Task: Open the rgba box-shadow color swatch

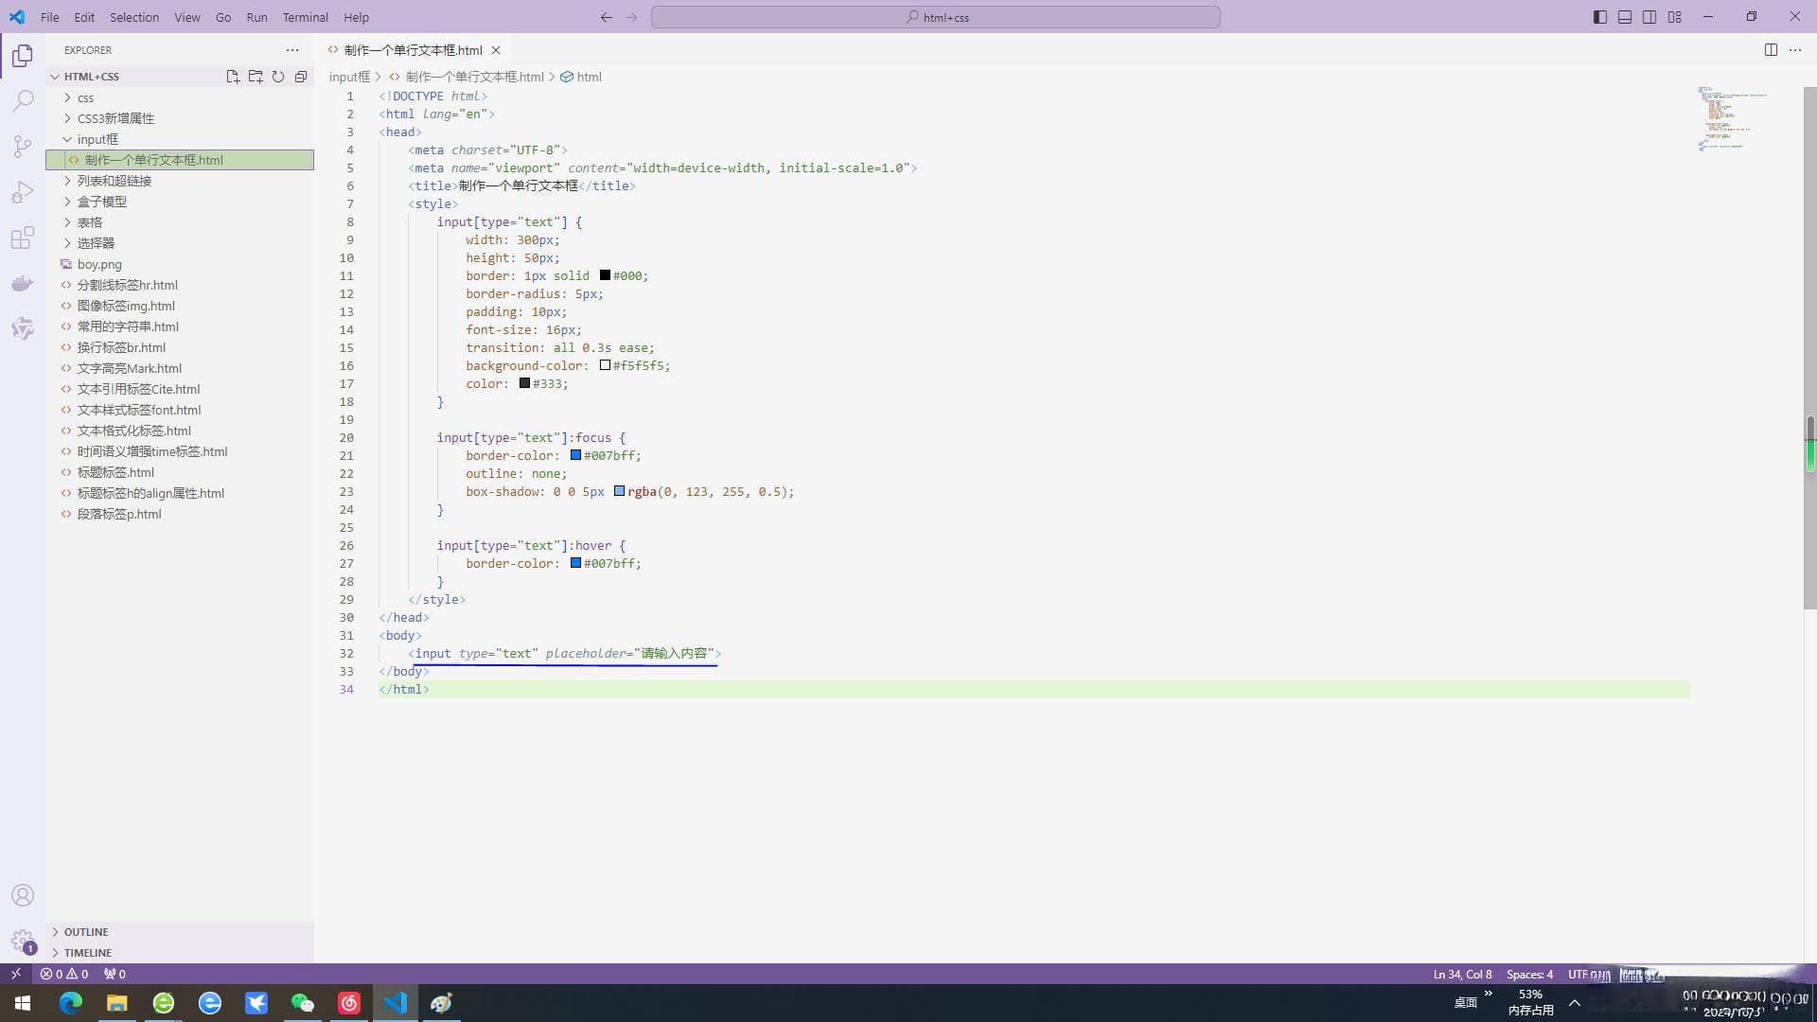Action: [619, 491]
